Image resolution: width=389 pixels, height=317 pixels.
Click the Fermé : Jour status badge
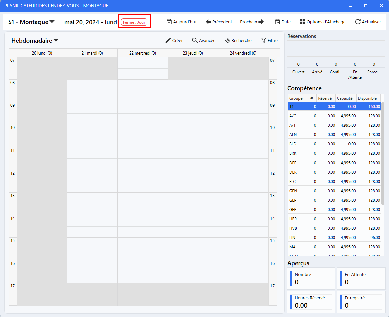pos(134,22)
